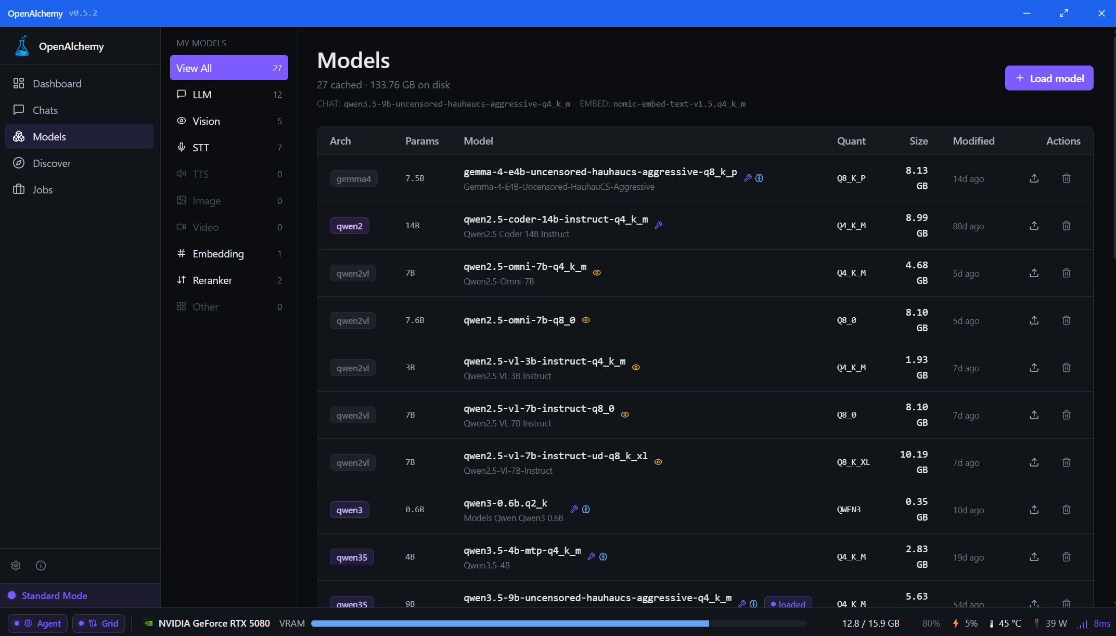The image size is (1116, 636).
Task: Toggle the Agent status button
Action: click(x=37, y=624)
